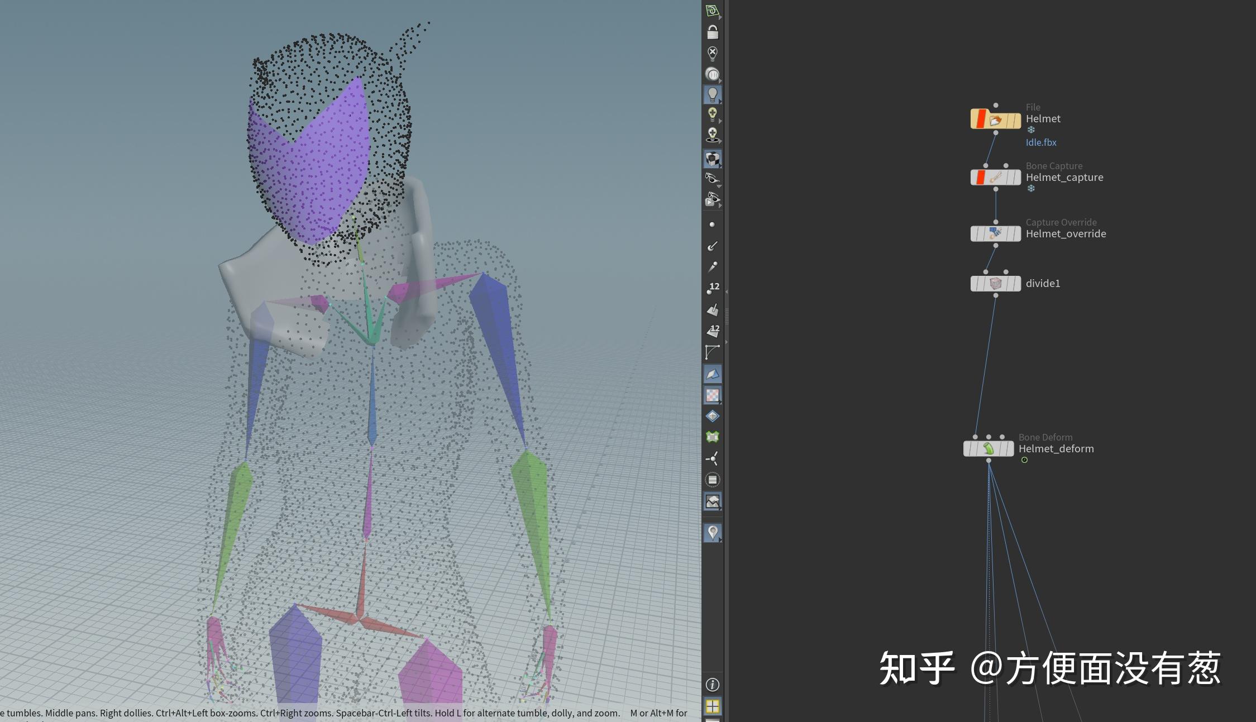
Task: Click the Helmet node output connector
Action: [996, 133]
